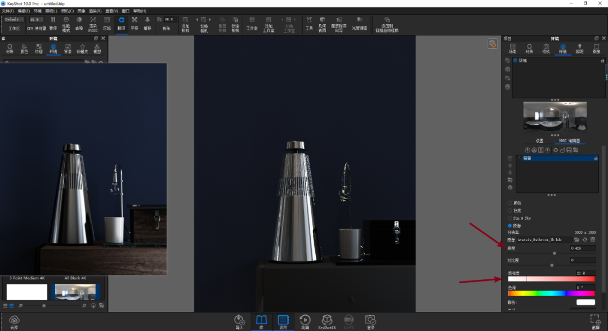Open the 图像 tab in project panel
Viewport: 608px width, 331px height.
pos(596,49)
